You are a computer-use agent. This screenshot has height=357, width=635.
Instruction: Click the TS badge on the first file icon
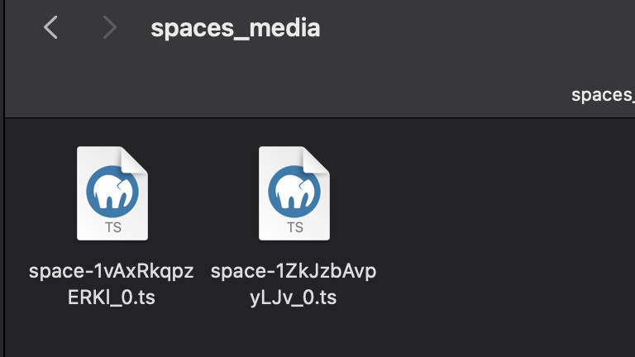point(113,227)
